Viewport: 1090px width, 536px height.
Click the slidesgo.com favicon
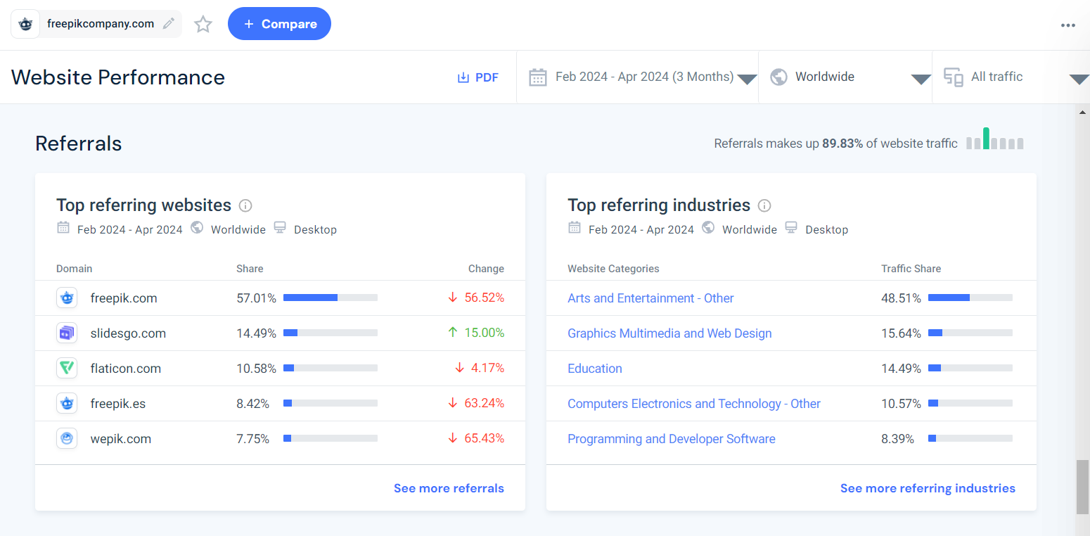(x=67, y=333)
